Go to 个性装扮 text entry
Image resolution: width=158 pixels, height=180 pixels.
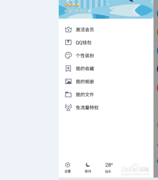click(85, 56)
